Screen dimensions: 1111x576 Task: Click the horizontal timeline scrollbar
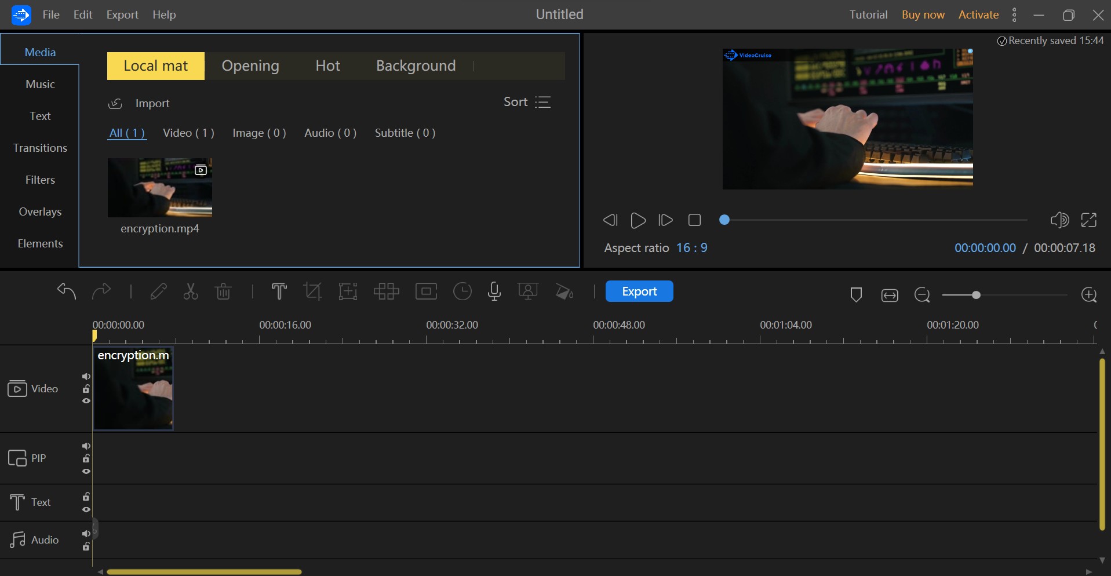(x=204, y=572)
